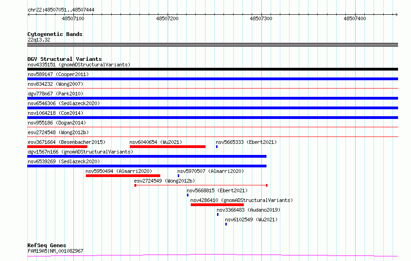
Task: Select the small blue nsv6102549 marker
Action: [226, 224]
